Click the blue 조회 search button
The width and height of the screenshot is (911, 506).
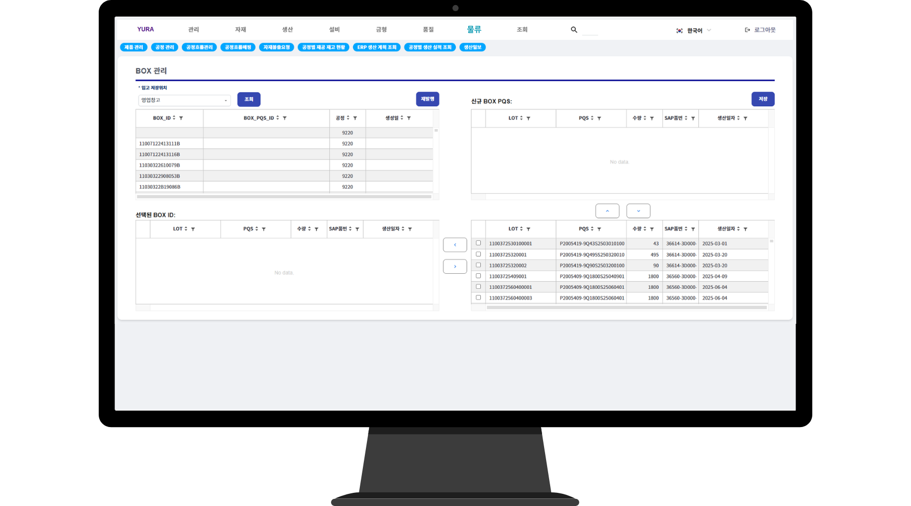tap(249, 99)
